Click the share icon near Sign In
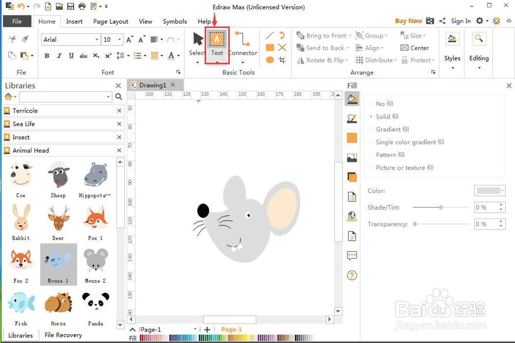This screenshot has height=343, width=515. coord(442,21)
